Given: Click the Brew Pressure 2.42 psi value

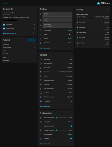Looking at the screenshot, I should tap(70, 63).
